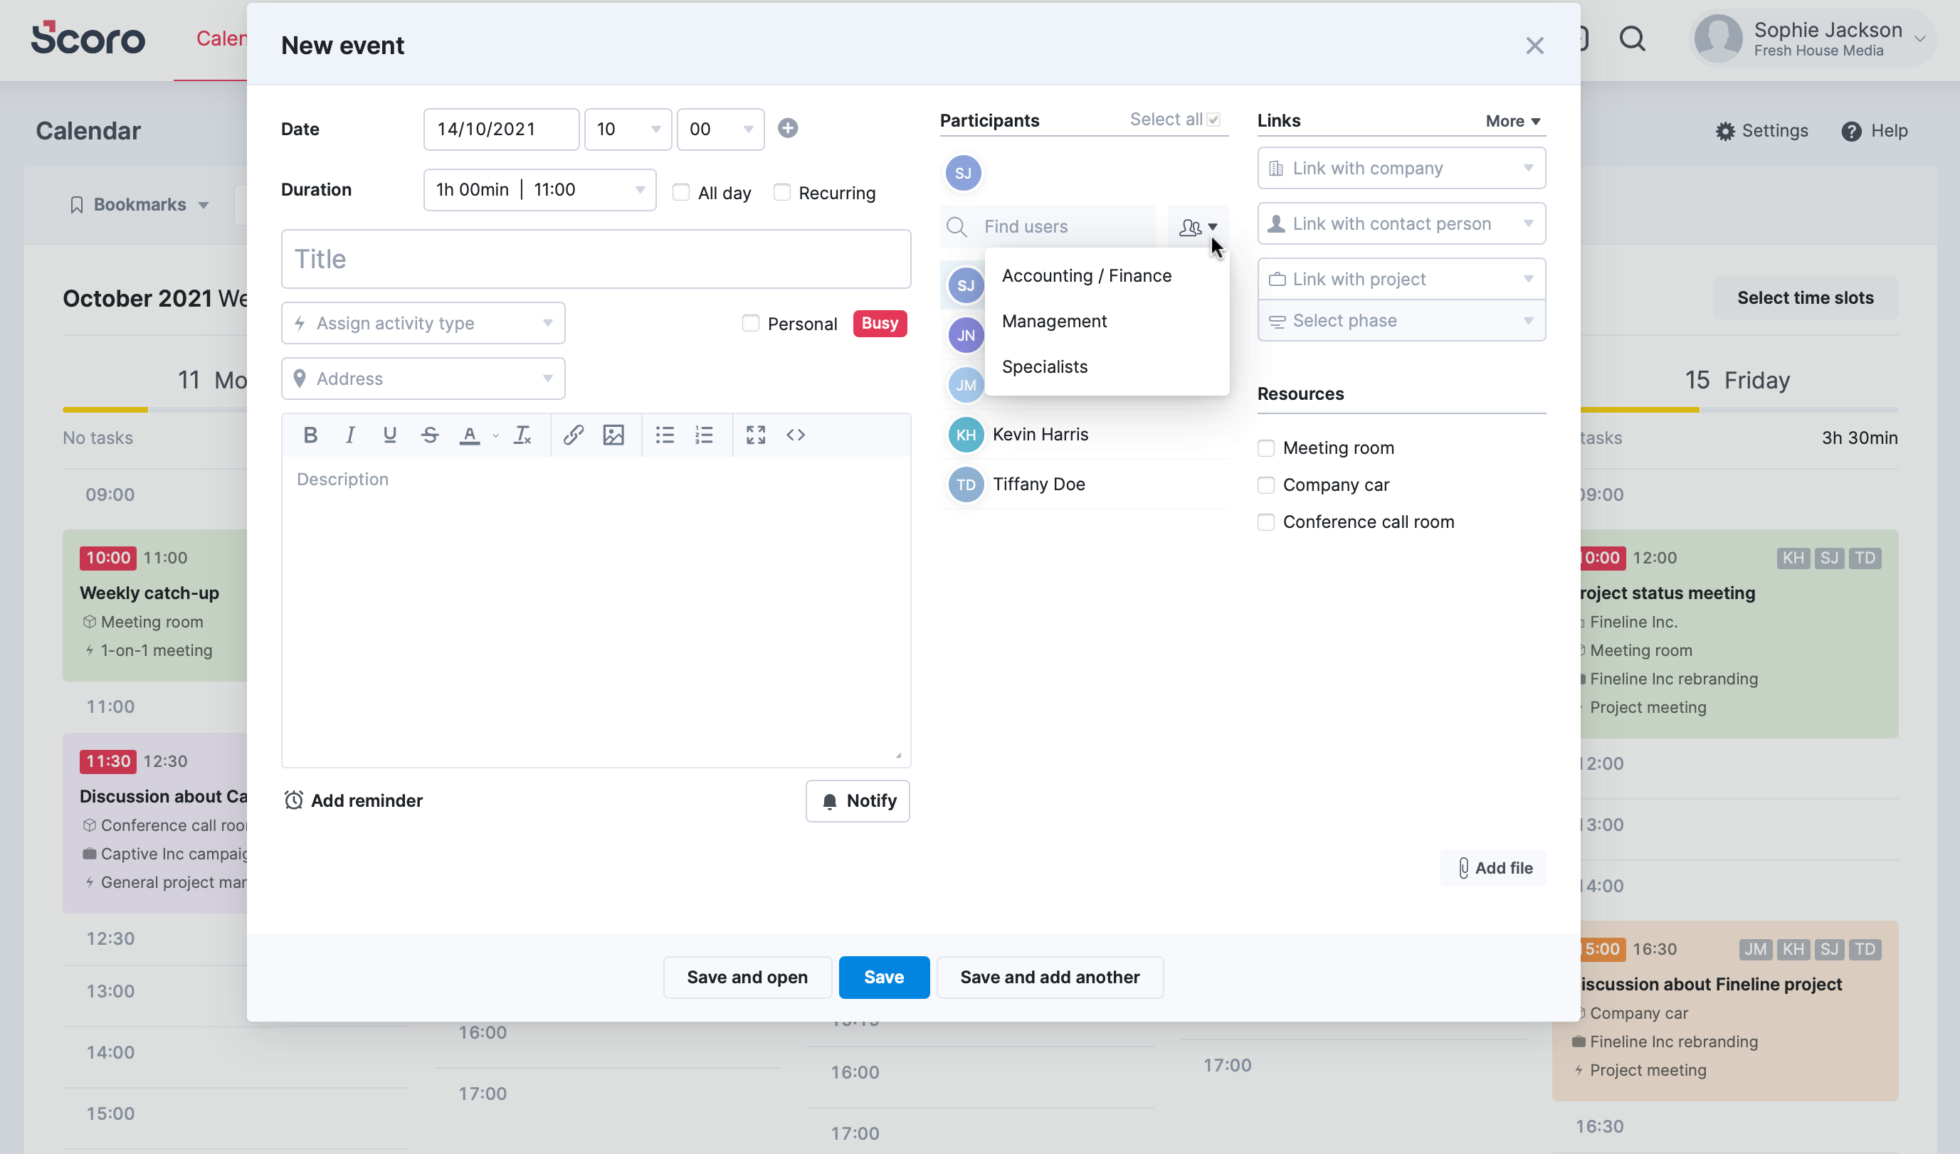The width and height of the screenshot is (1960, 1154).
Task: Book the Conference call room resource
Action: (1266, 522)
